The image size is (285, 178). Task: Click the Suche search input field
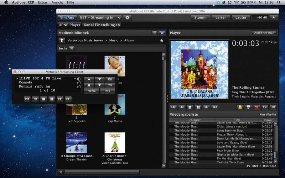coord(120,48)
